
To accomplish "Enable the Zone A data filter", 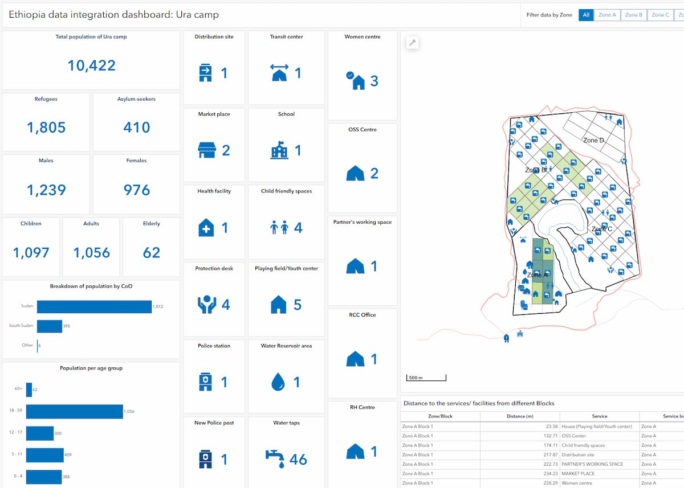I will tap(606, 15).
